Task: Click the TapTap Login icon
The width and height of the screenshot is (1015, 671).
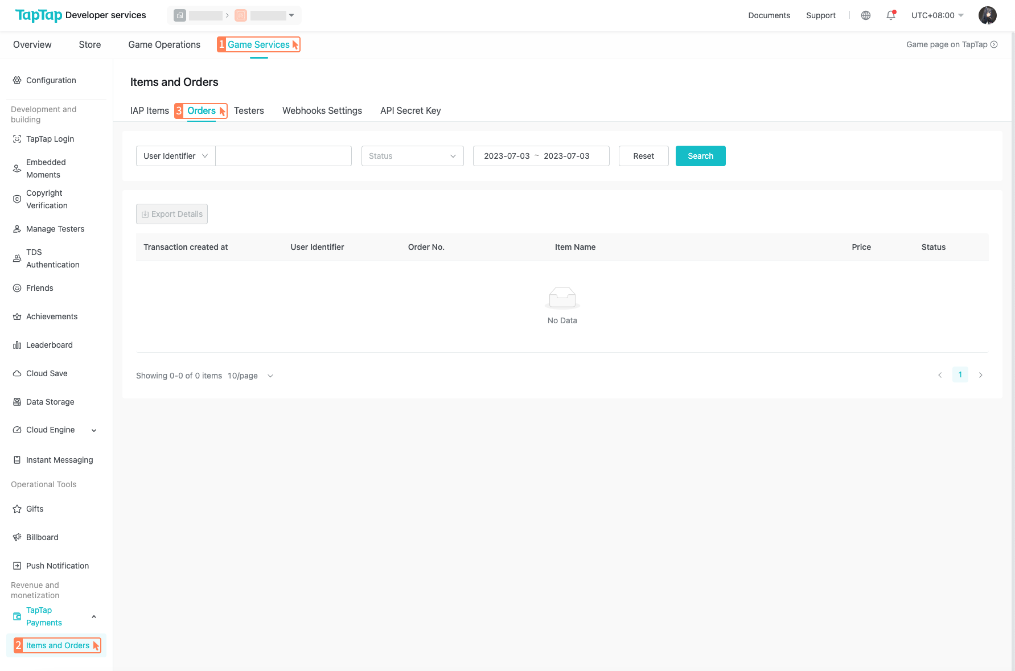Action: click(17, 139)
